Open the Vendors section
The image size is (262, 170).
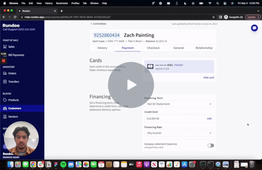tap(10, 117)
